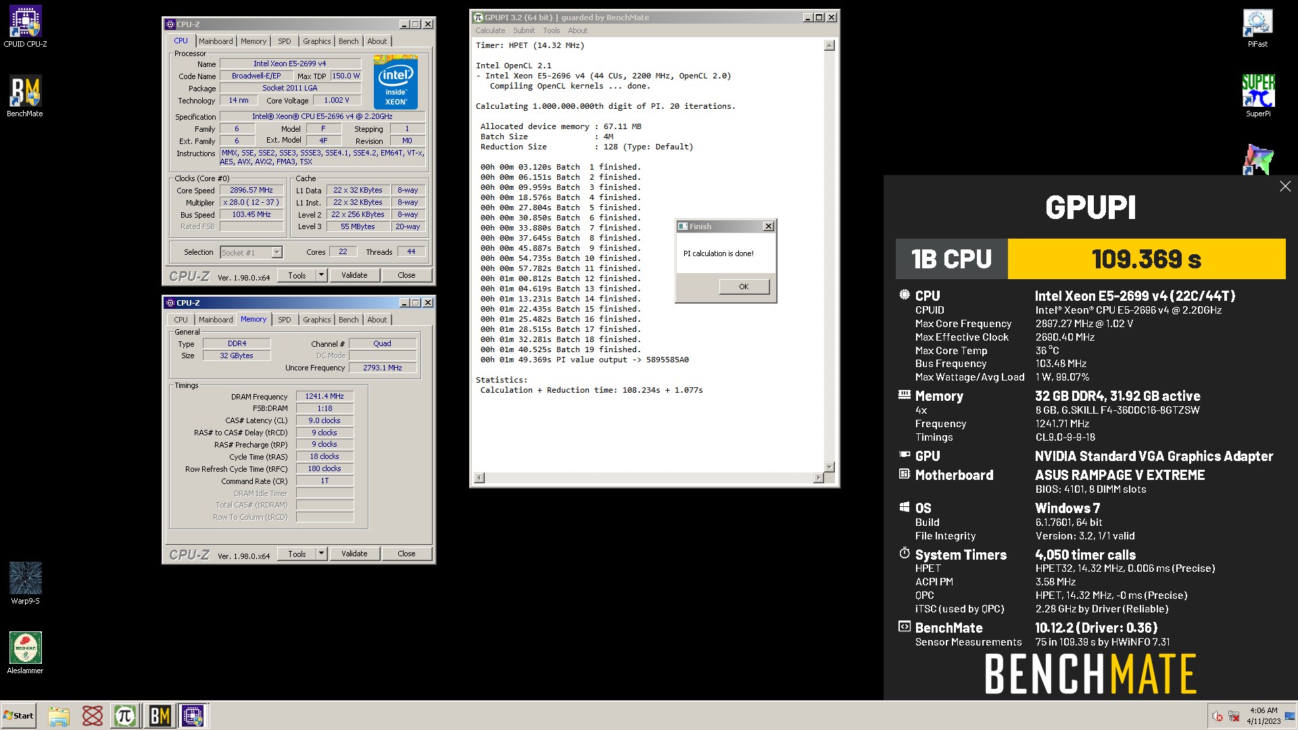Viewport: 1298px width, 730px height.
Task: Click Validate button in lower CPU-Z
Action: click(x=354, y=554)
